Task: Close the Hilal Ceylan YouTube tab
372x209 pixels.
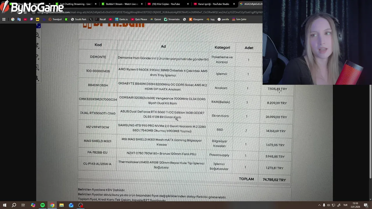Action: [188, 4]
